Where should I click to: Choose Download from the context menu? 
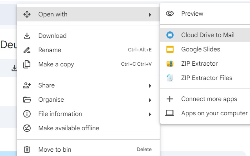click(x=88, y=36)
